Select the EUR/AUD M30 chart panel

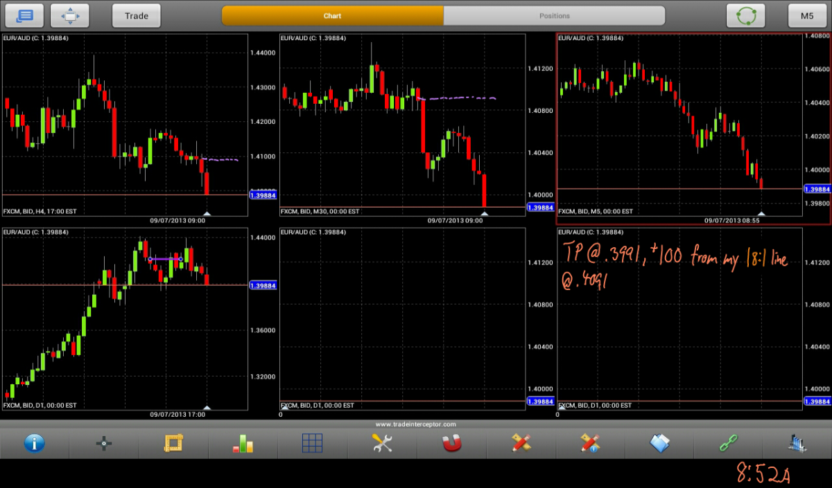coord(402,125)
